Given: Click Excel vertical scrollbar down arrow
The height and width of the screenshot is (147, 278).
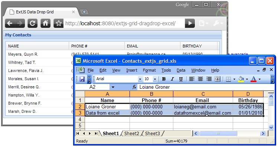Looking at the screenshot, I should [x=271, y=127].
